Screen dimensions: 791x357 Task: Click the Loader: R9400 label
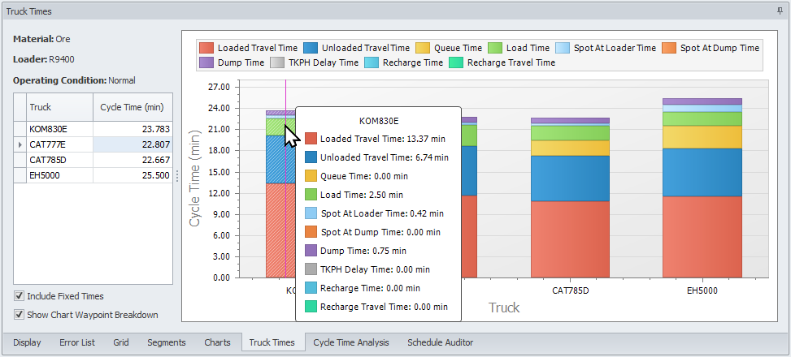coord(44,59)
